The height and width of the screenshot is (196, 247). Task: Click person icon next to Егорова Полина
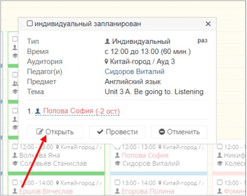coord(117,191)
